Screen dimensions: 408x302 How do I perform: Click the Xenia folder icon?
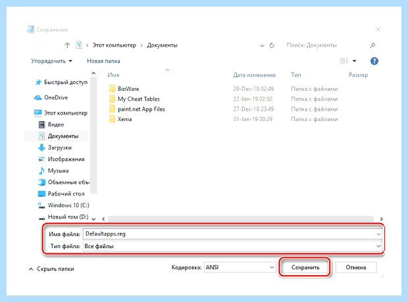click(112, 119)
